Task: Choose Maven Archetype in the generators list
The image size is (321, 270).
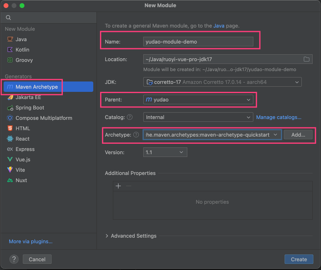Action: [x=36, y=87]
